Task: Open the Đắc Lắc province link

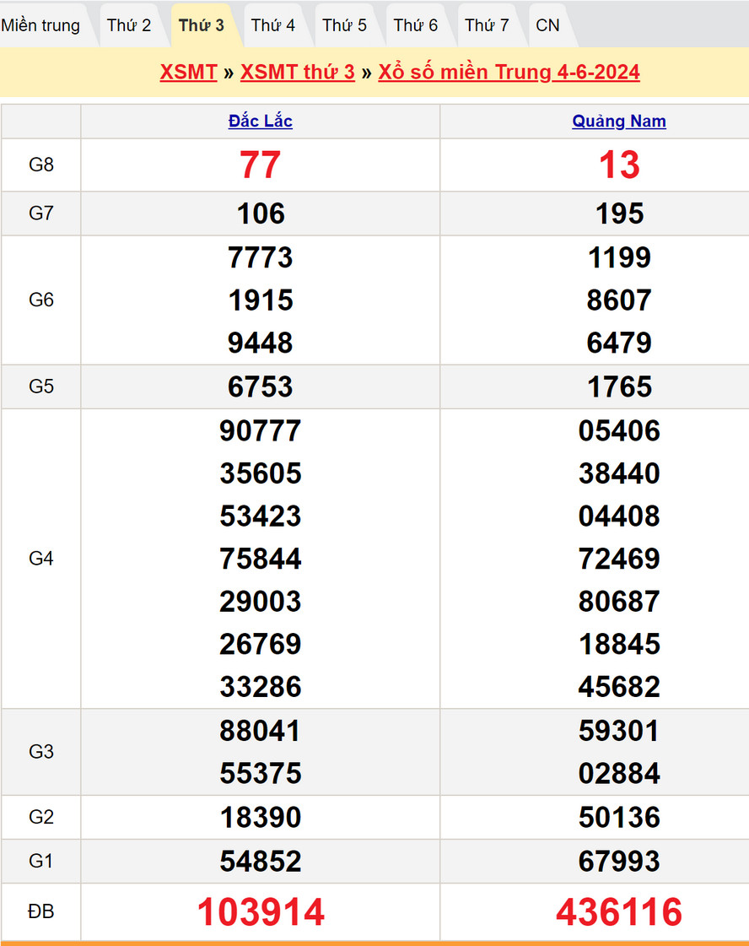Action: click(x=260, y=122)
